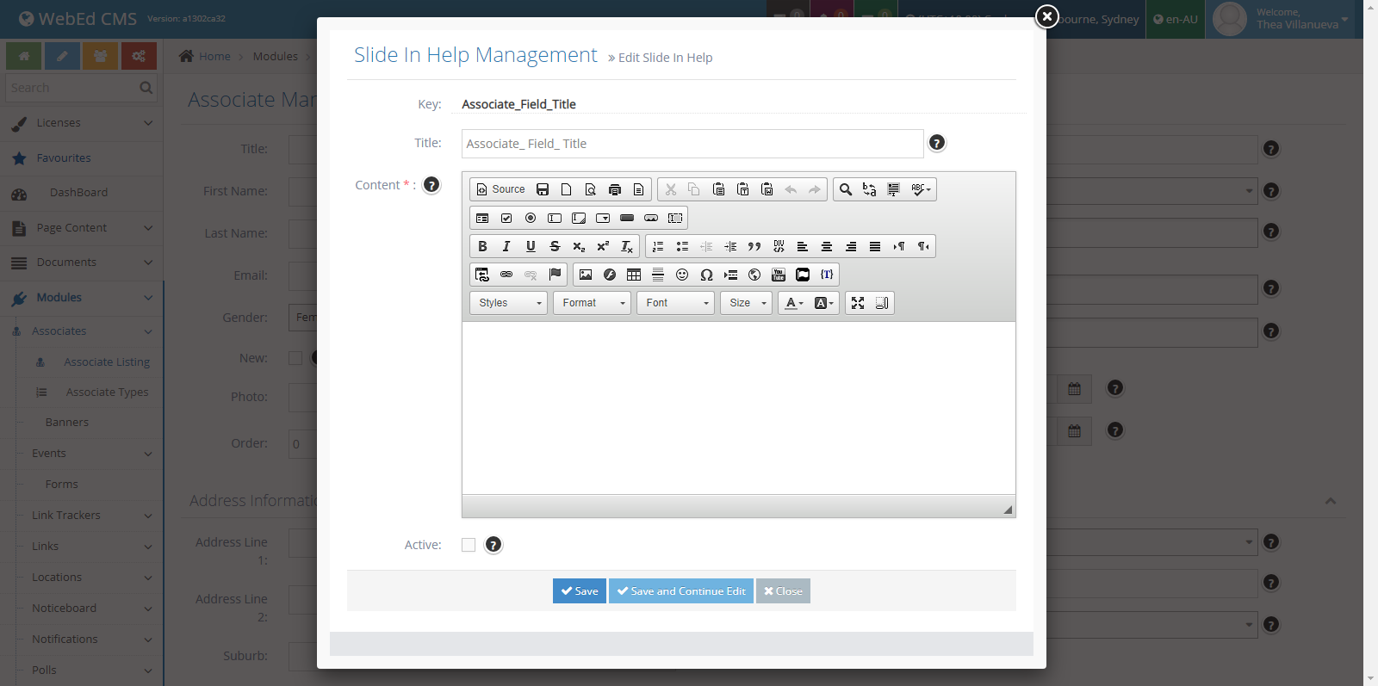Open the Find magnifier icon
The width and height of the screenshot is (1378, 686).
(846, 189)
